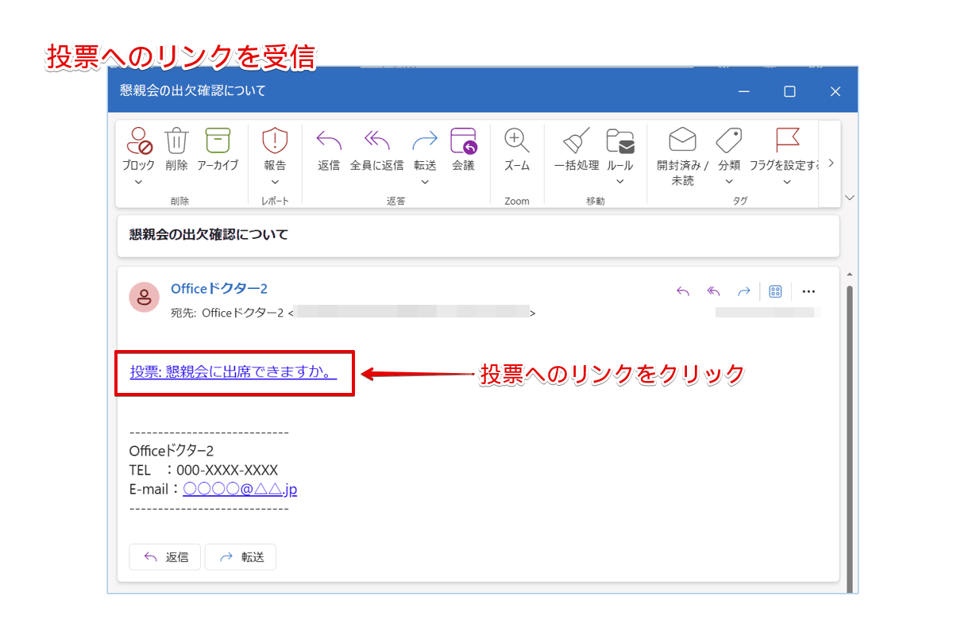The image size is (953, 635).
Task: Expand the ブロック dropdown chevron
Action: pos(139,181)
